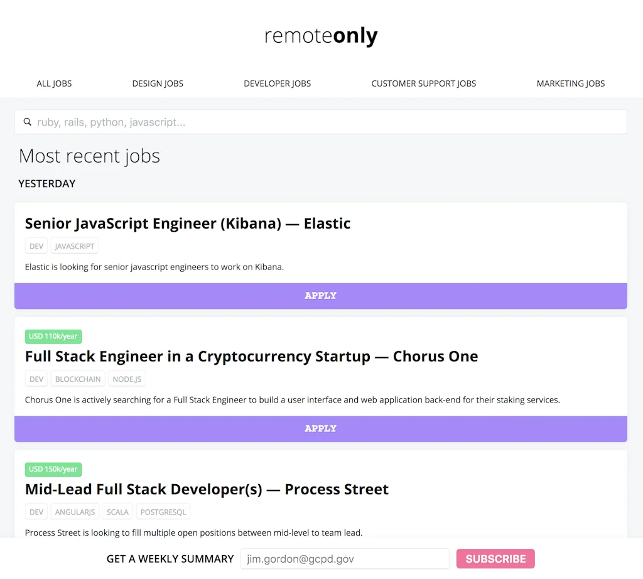
Task: Click the USD 110k/year salary badge
Action: [x=53, y=337]
